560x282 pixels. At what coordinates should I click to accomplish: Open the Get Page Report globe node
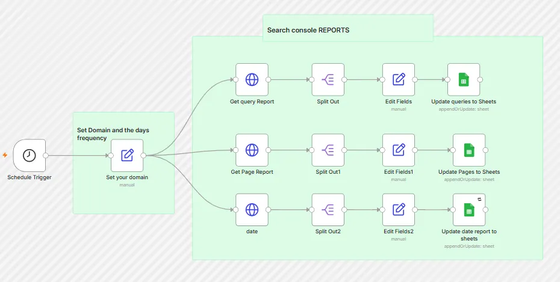pyautogui.click(x=252, y=150)
